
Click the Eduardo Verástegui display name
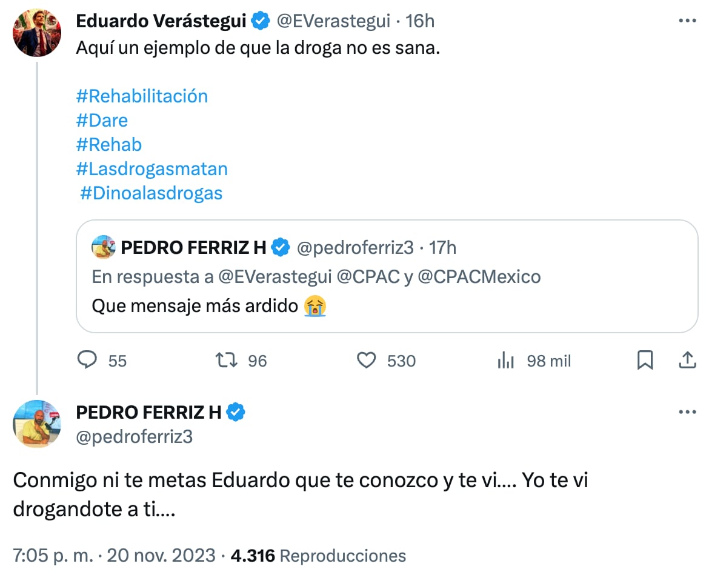(x=161, y=21)
